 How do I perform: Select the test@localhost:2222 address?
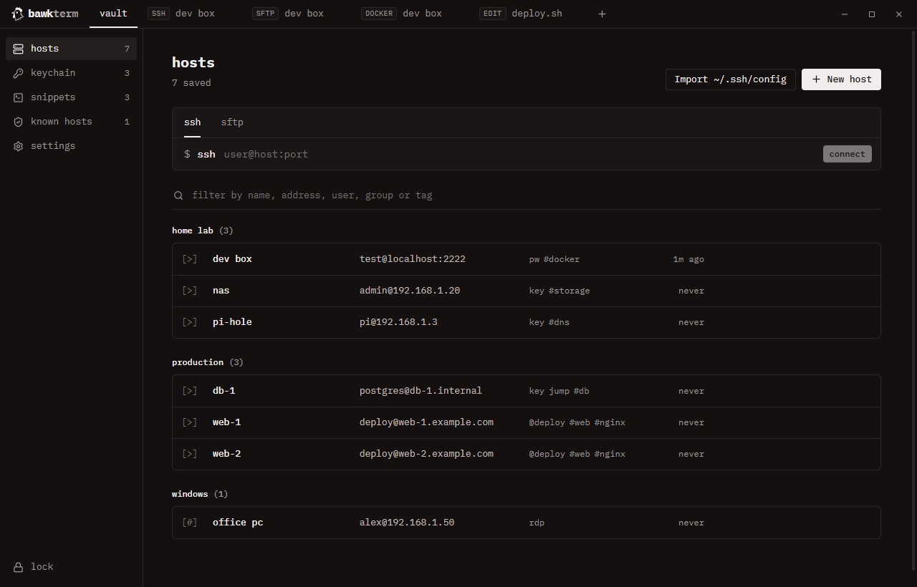coord(413,259)
